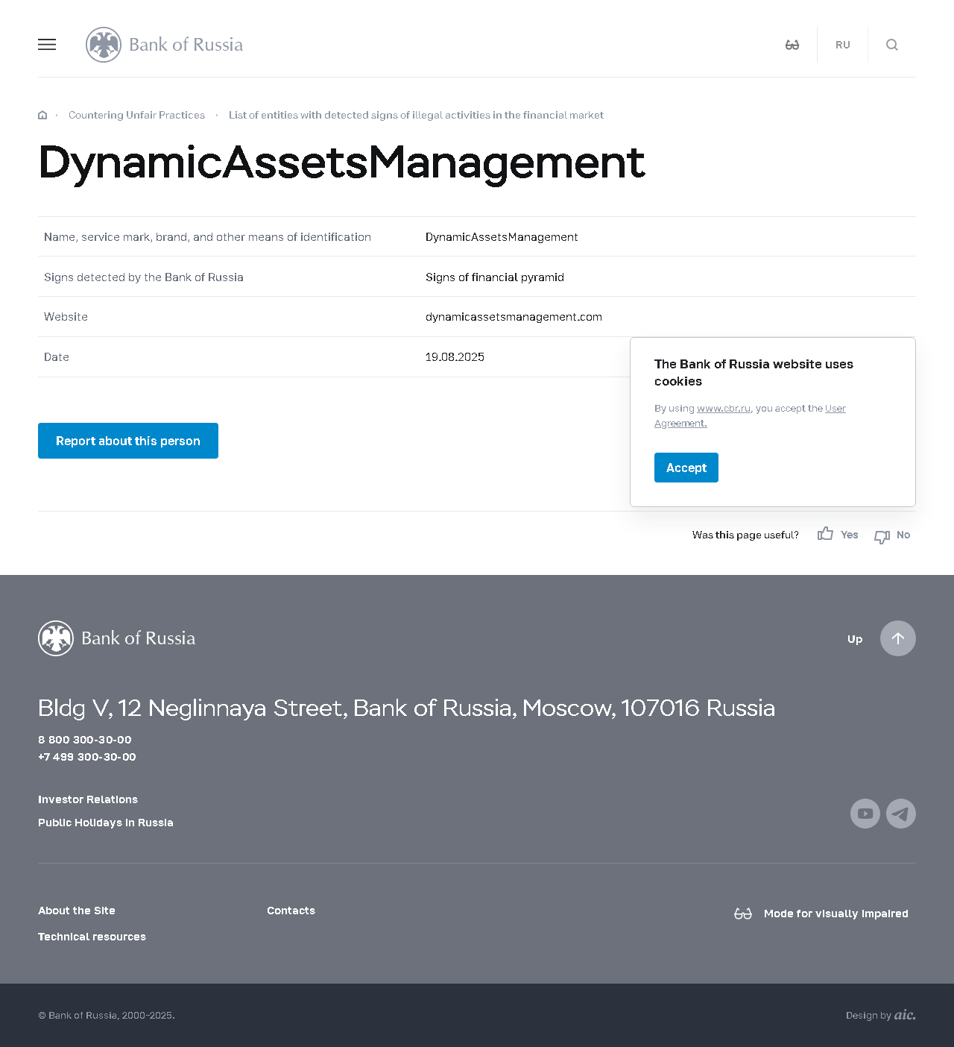Switch language to RU
This screenshot has width=954, height=1047.
842,45
